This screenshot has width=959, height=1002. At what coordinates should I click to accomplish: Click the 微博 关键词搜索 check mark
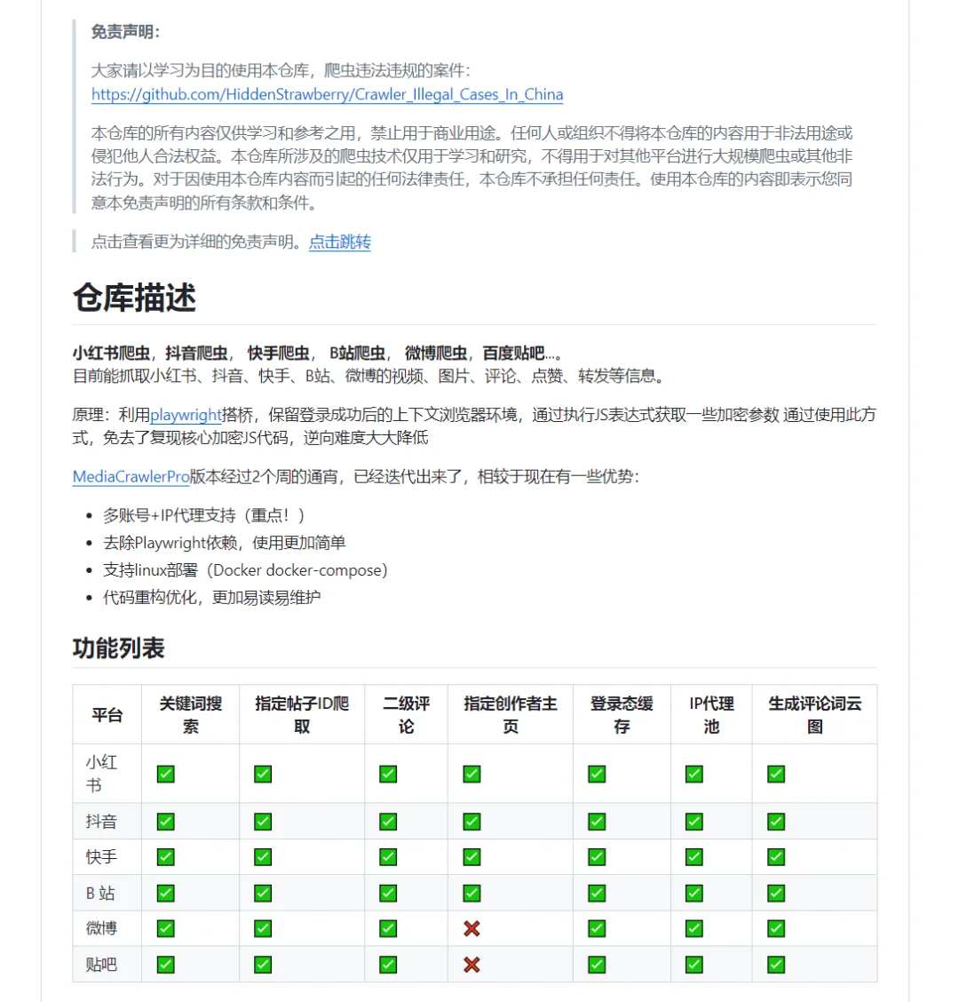[165, 928]
